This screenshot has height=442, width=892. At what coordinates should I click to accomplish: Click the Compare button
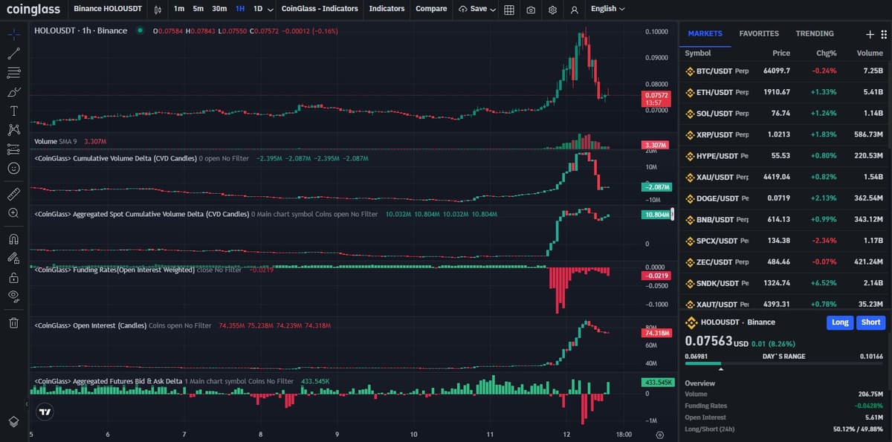click(x=431, y=9)
